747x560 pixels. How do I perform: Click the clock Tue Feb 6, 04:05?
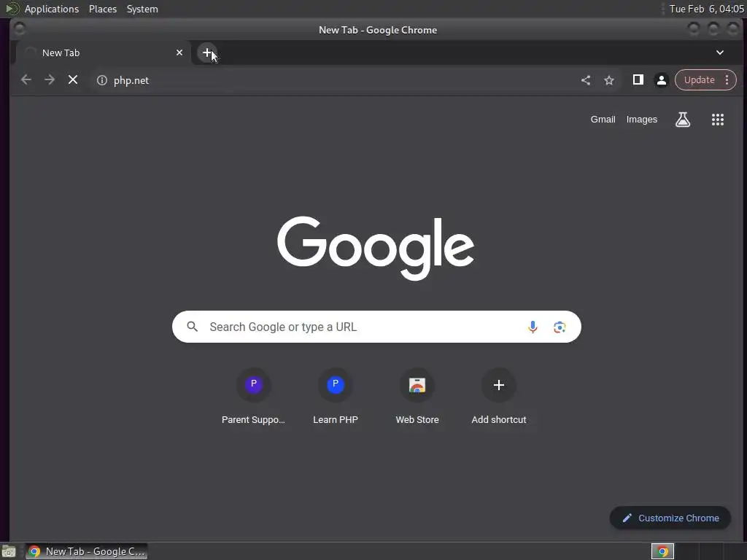[x=706, y=9]
